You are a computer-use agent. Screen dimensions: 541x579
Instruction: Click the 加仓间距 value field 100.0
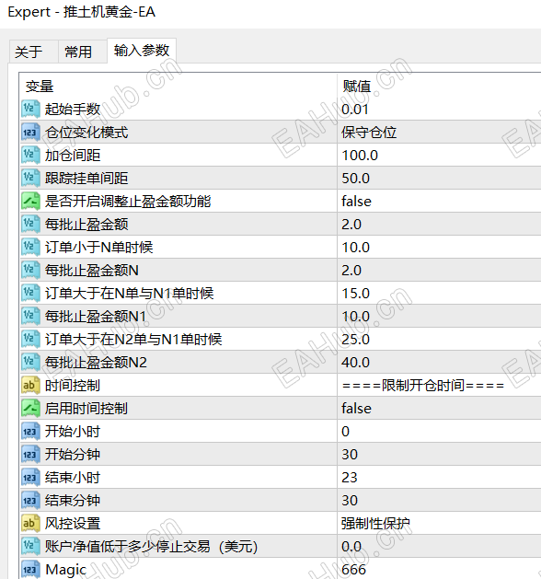point(439,156)
